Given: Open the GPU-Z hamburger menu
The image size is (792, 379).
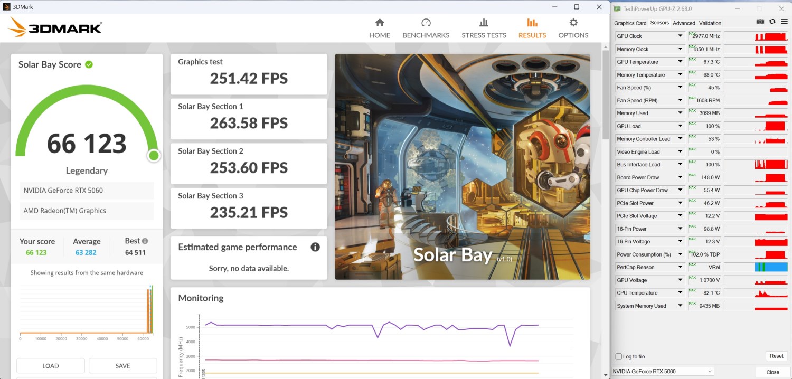Looking at the screenshot, I should (784, 22).
